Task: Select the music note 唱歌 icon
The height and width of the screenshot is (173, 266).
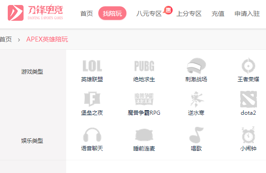Action: pyautogui.click(x=196, y=135)
